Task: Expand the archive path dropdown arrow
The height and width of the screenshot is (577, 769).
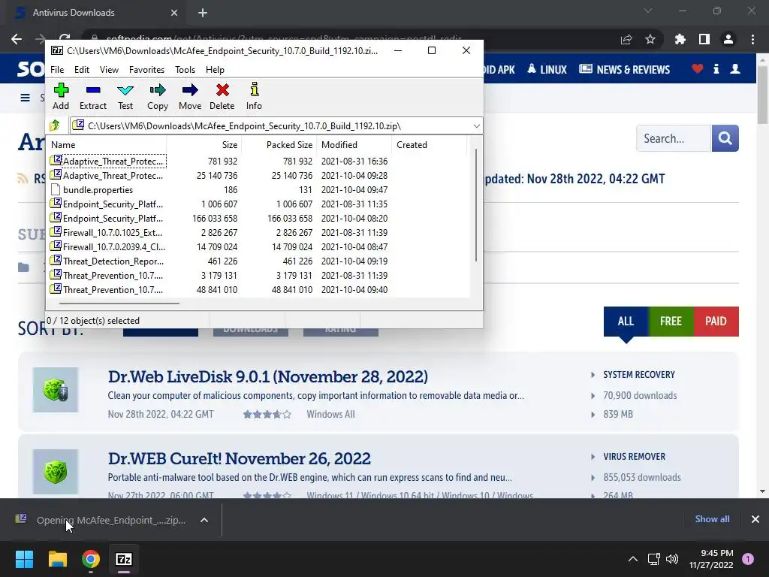Action: [476, 126]
